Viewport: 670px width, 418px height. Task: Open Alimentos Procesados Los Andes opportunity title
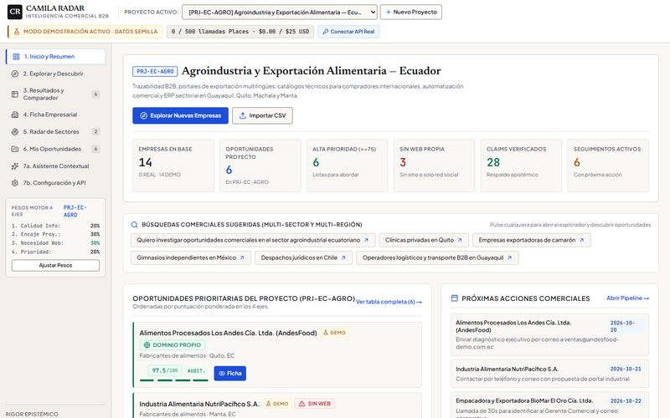click(x=228, y=333)
